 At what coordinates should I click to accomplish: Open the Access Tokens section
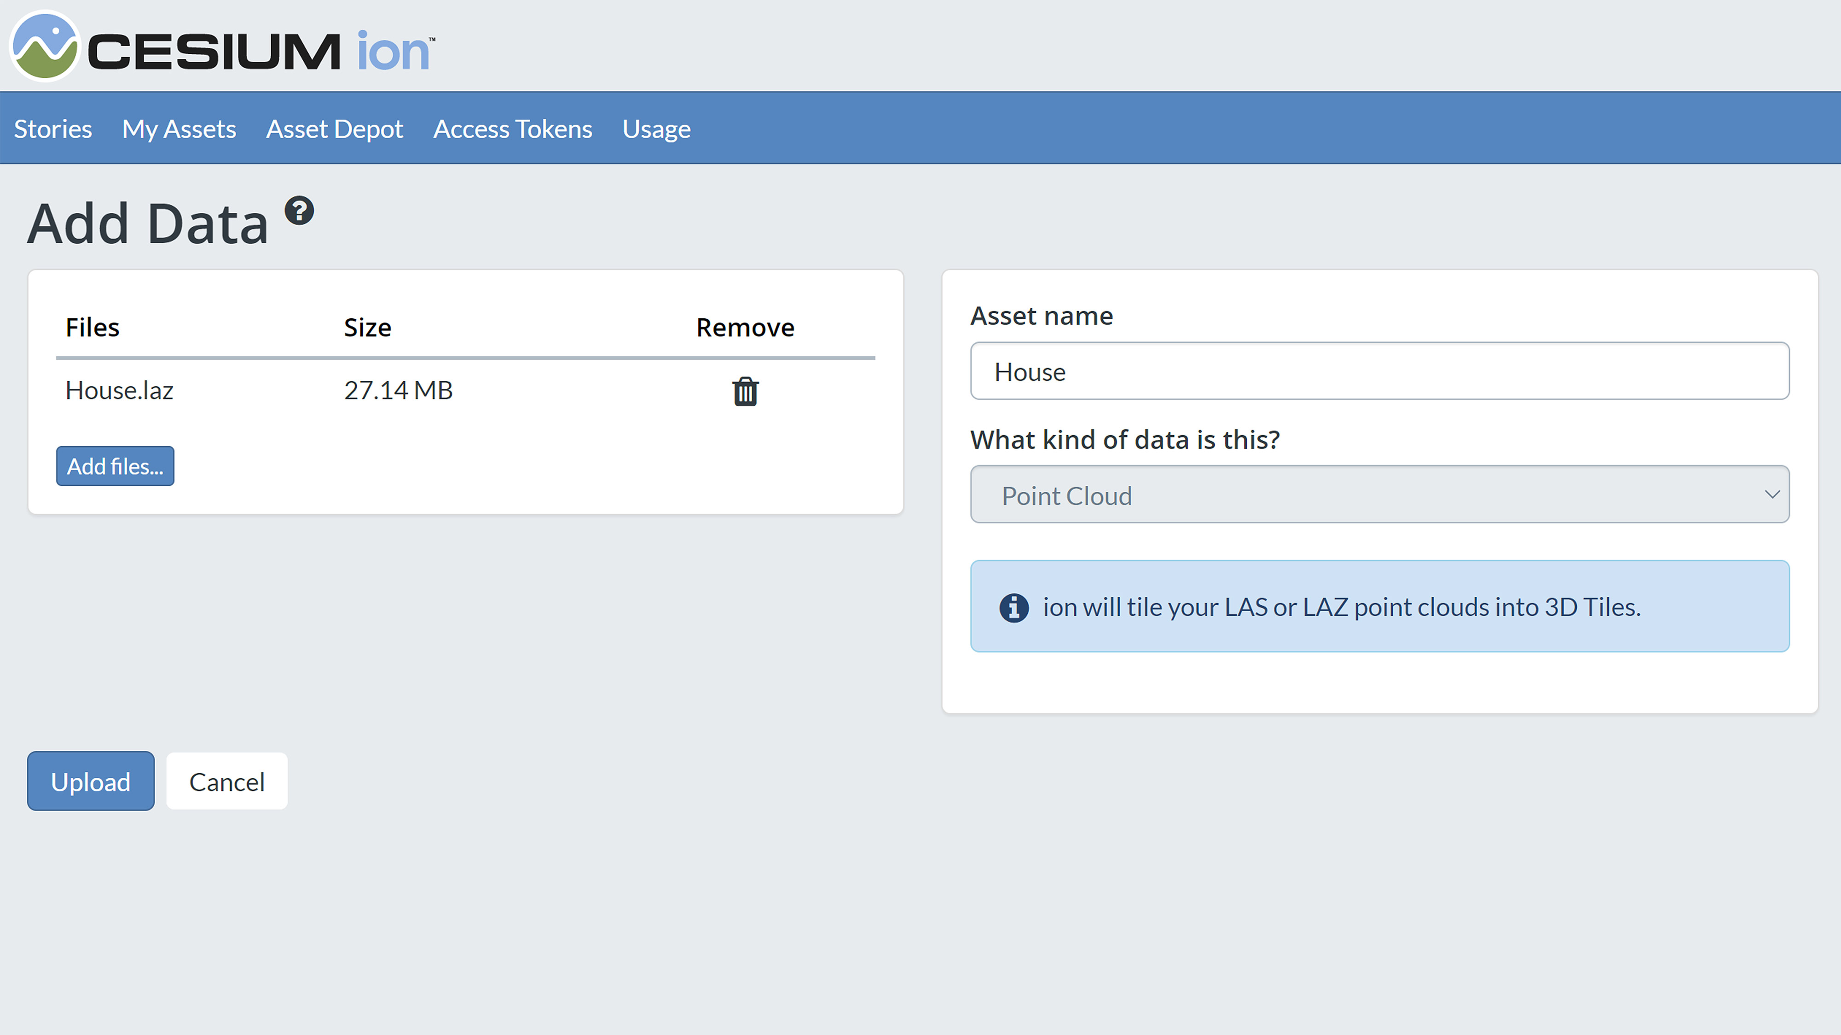pyautogui.click(x=512, y=129)
